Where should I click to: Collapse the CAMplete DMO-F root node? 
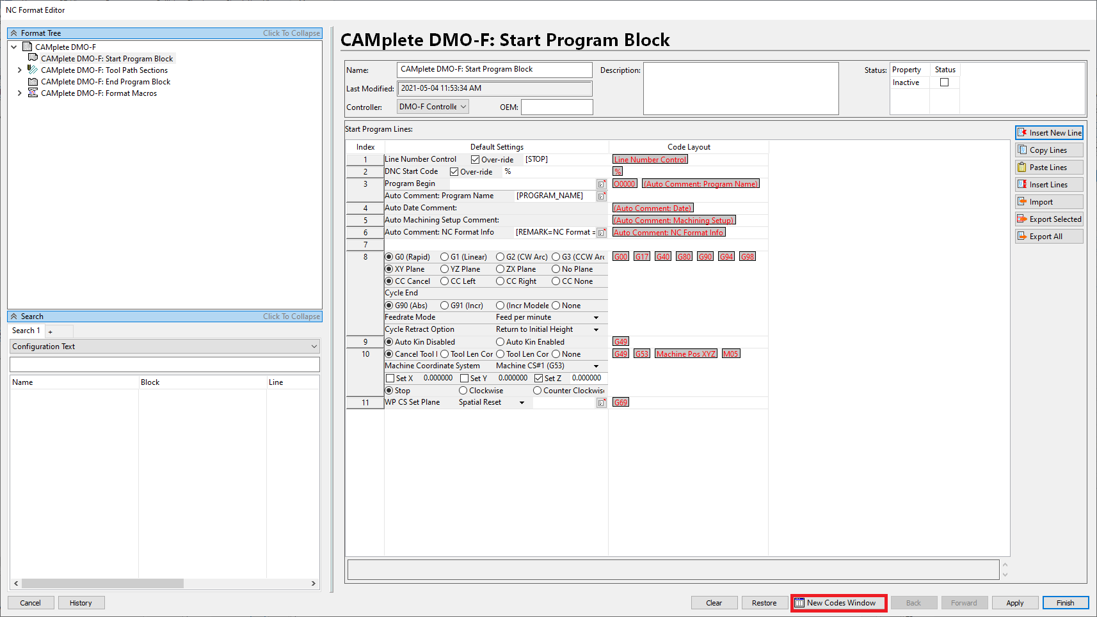pyautogui.click(x=14, y=47)
